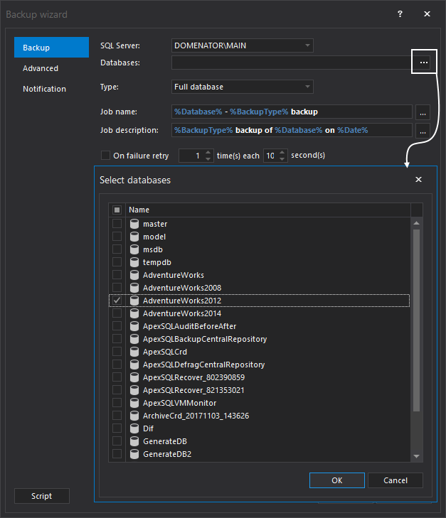This screenshot has width=446, height=518.
Task: Toggle the select-all checkbox in header
Action: pos(117,210)
